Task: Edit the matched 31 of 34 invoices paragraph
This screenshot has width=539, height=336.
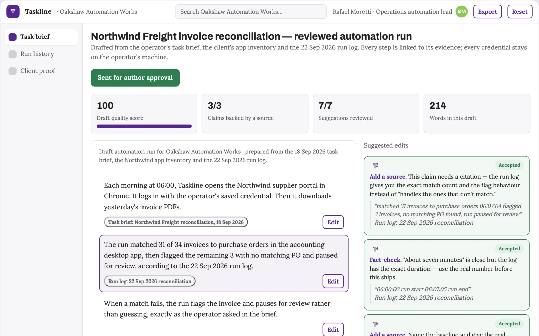Action: point(333,282)
